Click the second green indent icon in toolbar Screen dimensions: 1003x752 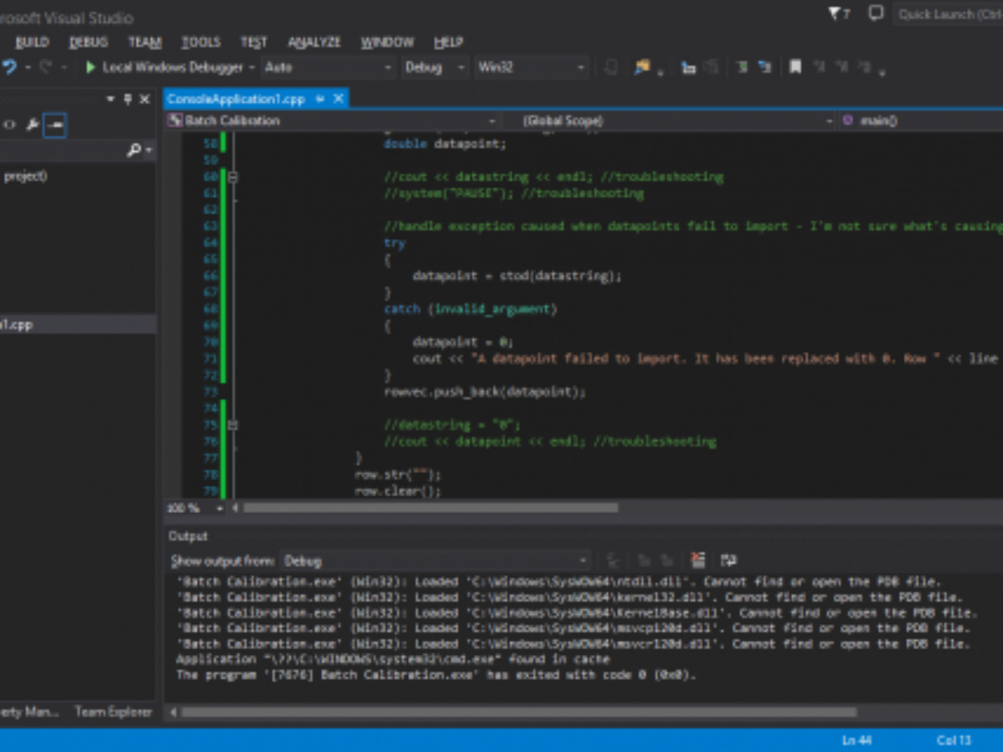coord(765,67)
